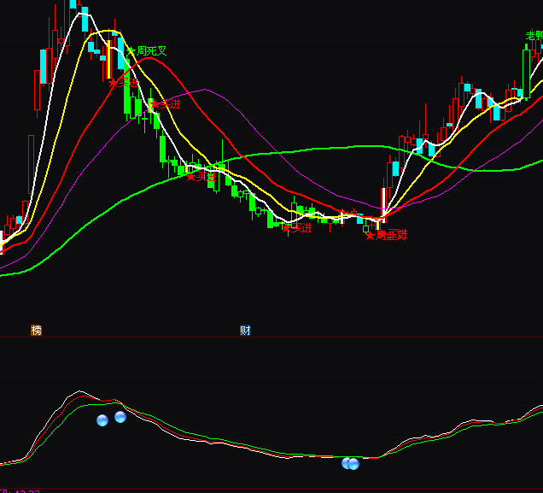543x493 pixels.
Task: Click the blue 财 icon
Action: (245, 330)
